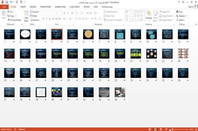Start Slide Show from status bar icon
The height and width of the screenshot is (131, 198).
166,129
